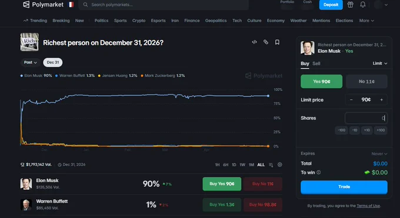
Task: Open the Trending category
Action: click(38, 21)
